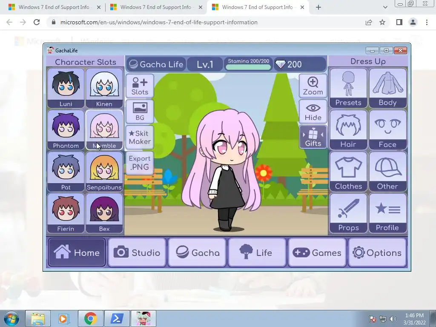Image resolution: width=436 pixels, height=327 pixels.
Task: Open the volume speaker tray icon
Action: pos(393,319)
